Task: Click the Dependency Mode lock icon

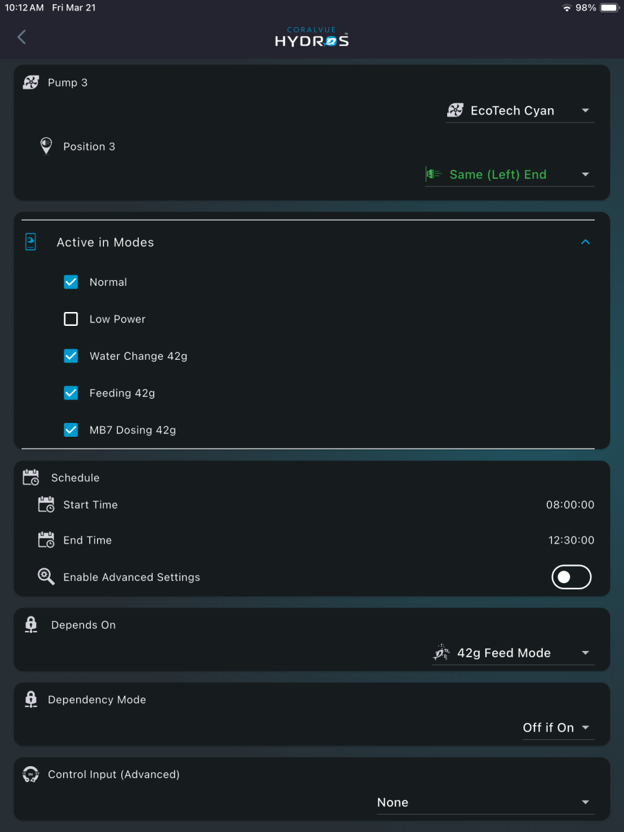Action: pyautogui.click(x=31, y=700)
